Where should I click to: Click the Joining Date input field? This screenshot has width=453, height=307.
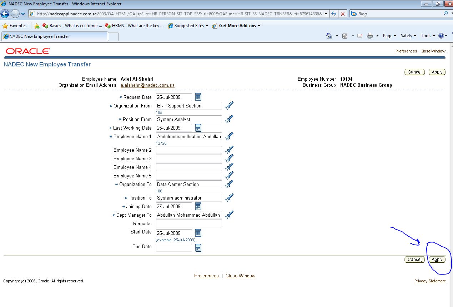coord(174,206)
